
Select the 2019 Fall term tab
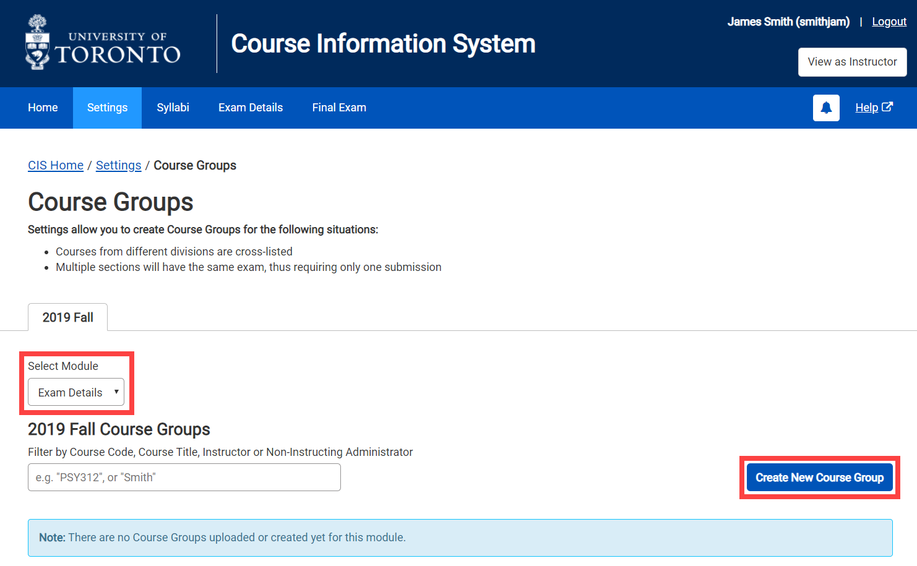click(x=67, y=317)
